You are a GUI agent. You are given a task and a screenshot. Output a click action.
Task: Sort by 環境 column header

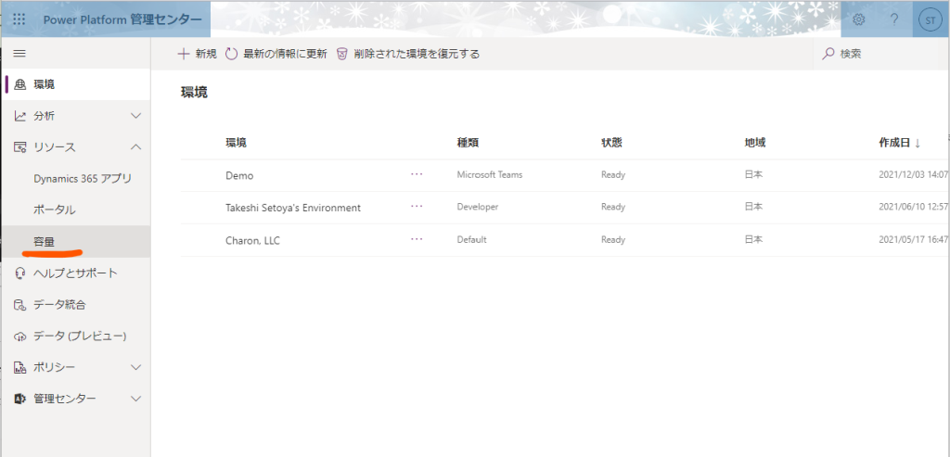236,143
